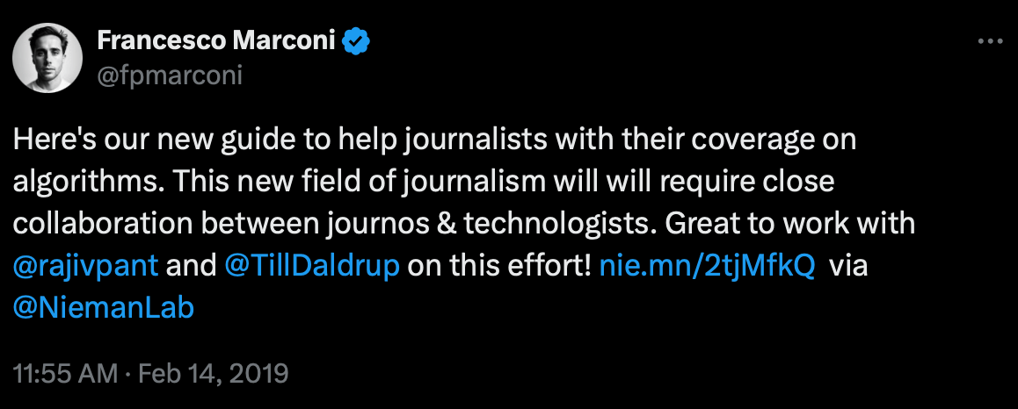Open the @TillDaldrup mention
This screenshot has height=409, width=1018.
pyautogui.click(x=314, y=267)
